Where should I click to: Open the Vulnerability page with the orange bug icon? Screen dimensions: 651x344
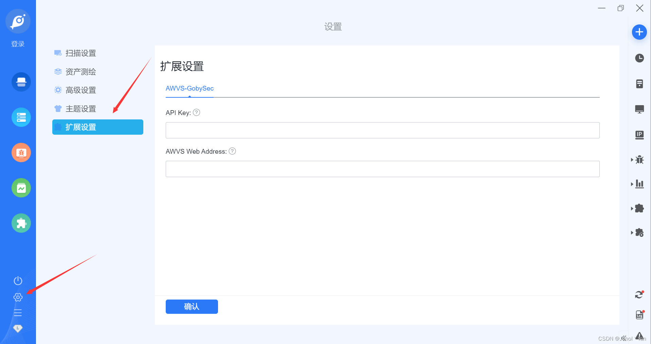click(21, 153)
